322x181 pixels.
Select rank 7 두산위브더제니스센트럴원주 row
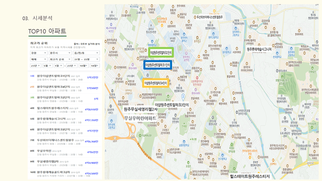65,142
